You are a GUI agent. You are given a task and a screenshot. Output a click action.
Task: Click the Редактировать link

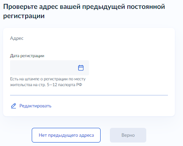pos(35,106)
